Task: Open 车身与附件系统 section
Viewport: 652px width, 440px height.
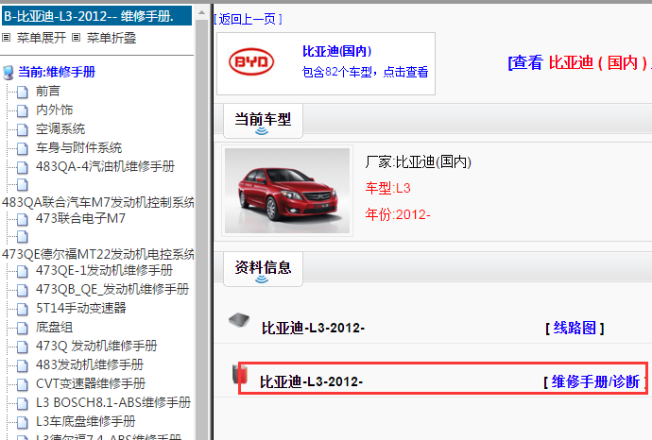Action: 78,147
